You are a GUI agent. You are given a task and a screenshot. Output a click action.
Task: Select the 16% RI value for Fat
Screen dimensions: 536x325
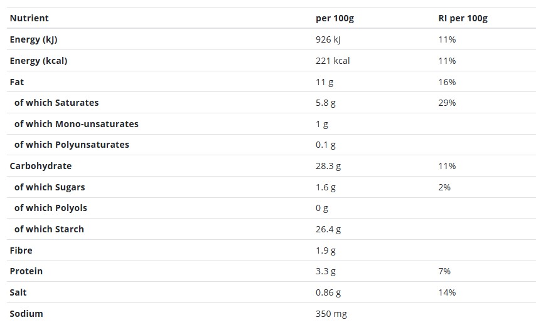point(447,82)
